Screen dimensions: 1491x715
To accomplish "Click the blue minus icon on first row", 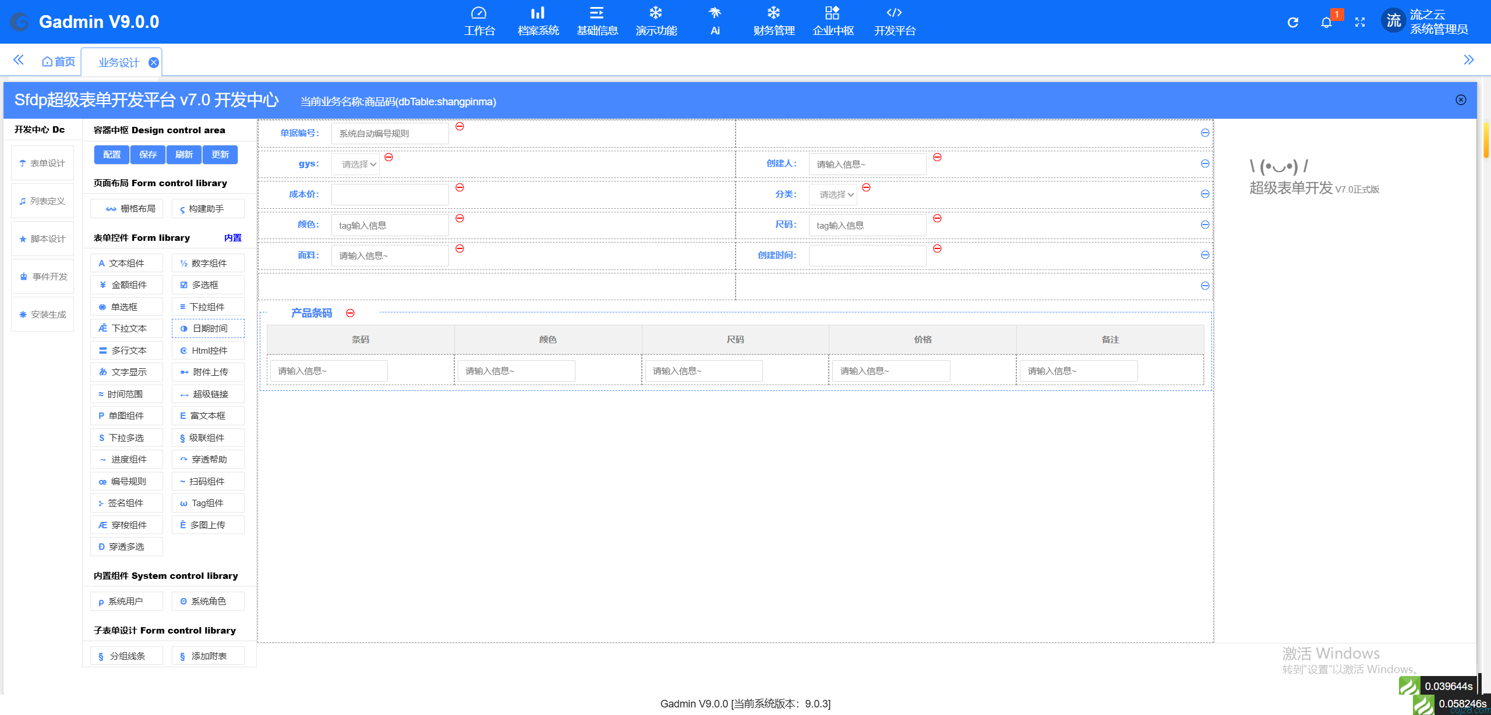I will (x=1204, y=133).
